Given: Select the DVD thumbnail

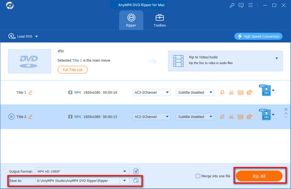Looking at the screenshot, I should [x=29, y=61].
